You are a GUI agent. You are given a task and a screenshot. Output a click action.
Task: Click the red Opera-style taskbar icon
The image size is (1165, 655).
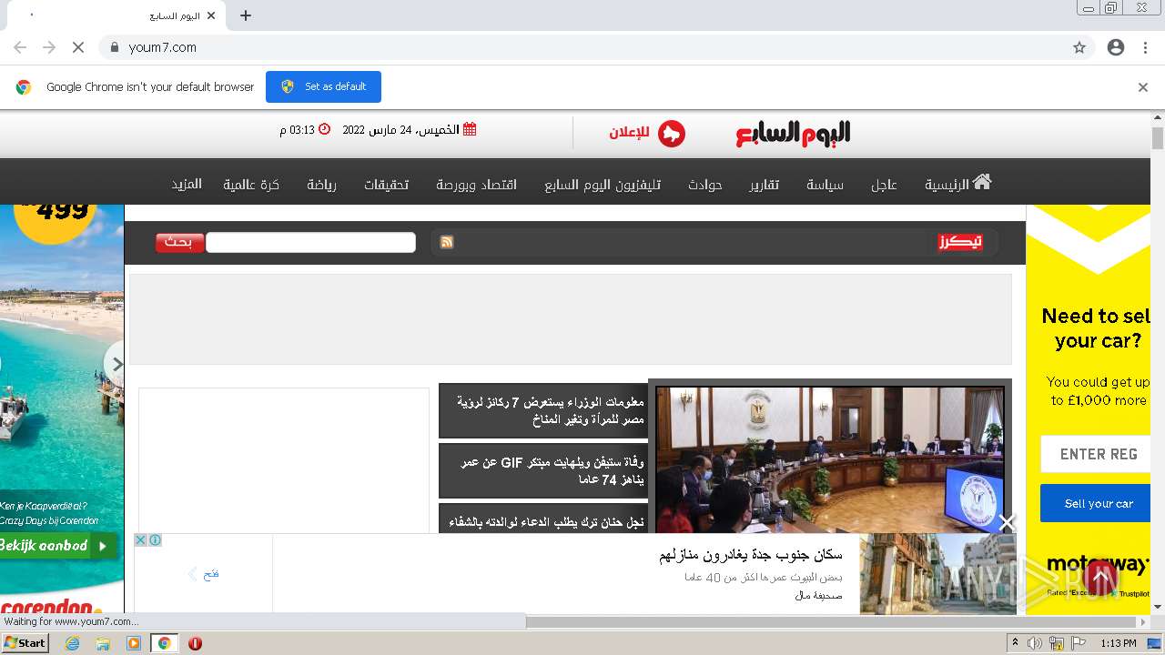tap(195, 643)
